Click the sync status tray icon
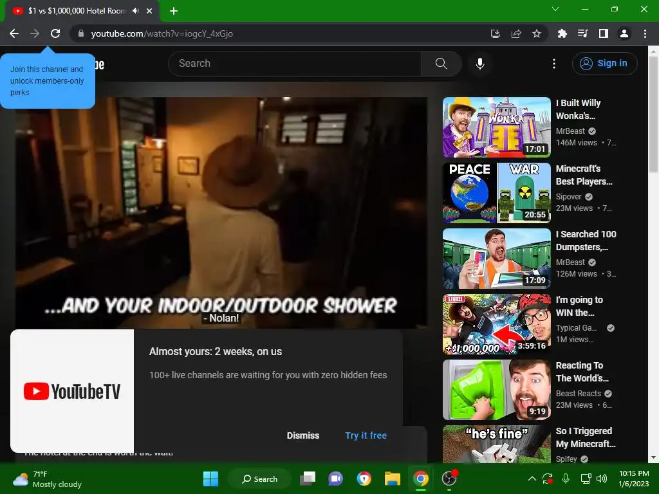Image resolution: width=659 pixels, height=494 pixels. coord(548,479)
